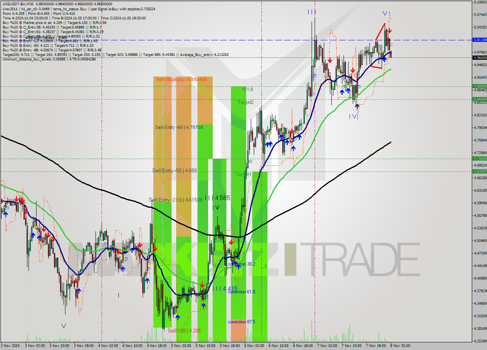Click the 'Target1' label

(243, 175)
